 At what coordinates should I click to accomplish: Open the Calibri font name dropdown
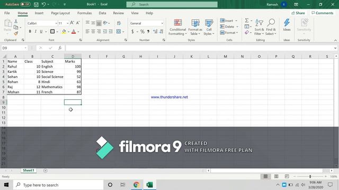pos(56,23)
